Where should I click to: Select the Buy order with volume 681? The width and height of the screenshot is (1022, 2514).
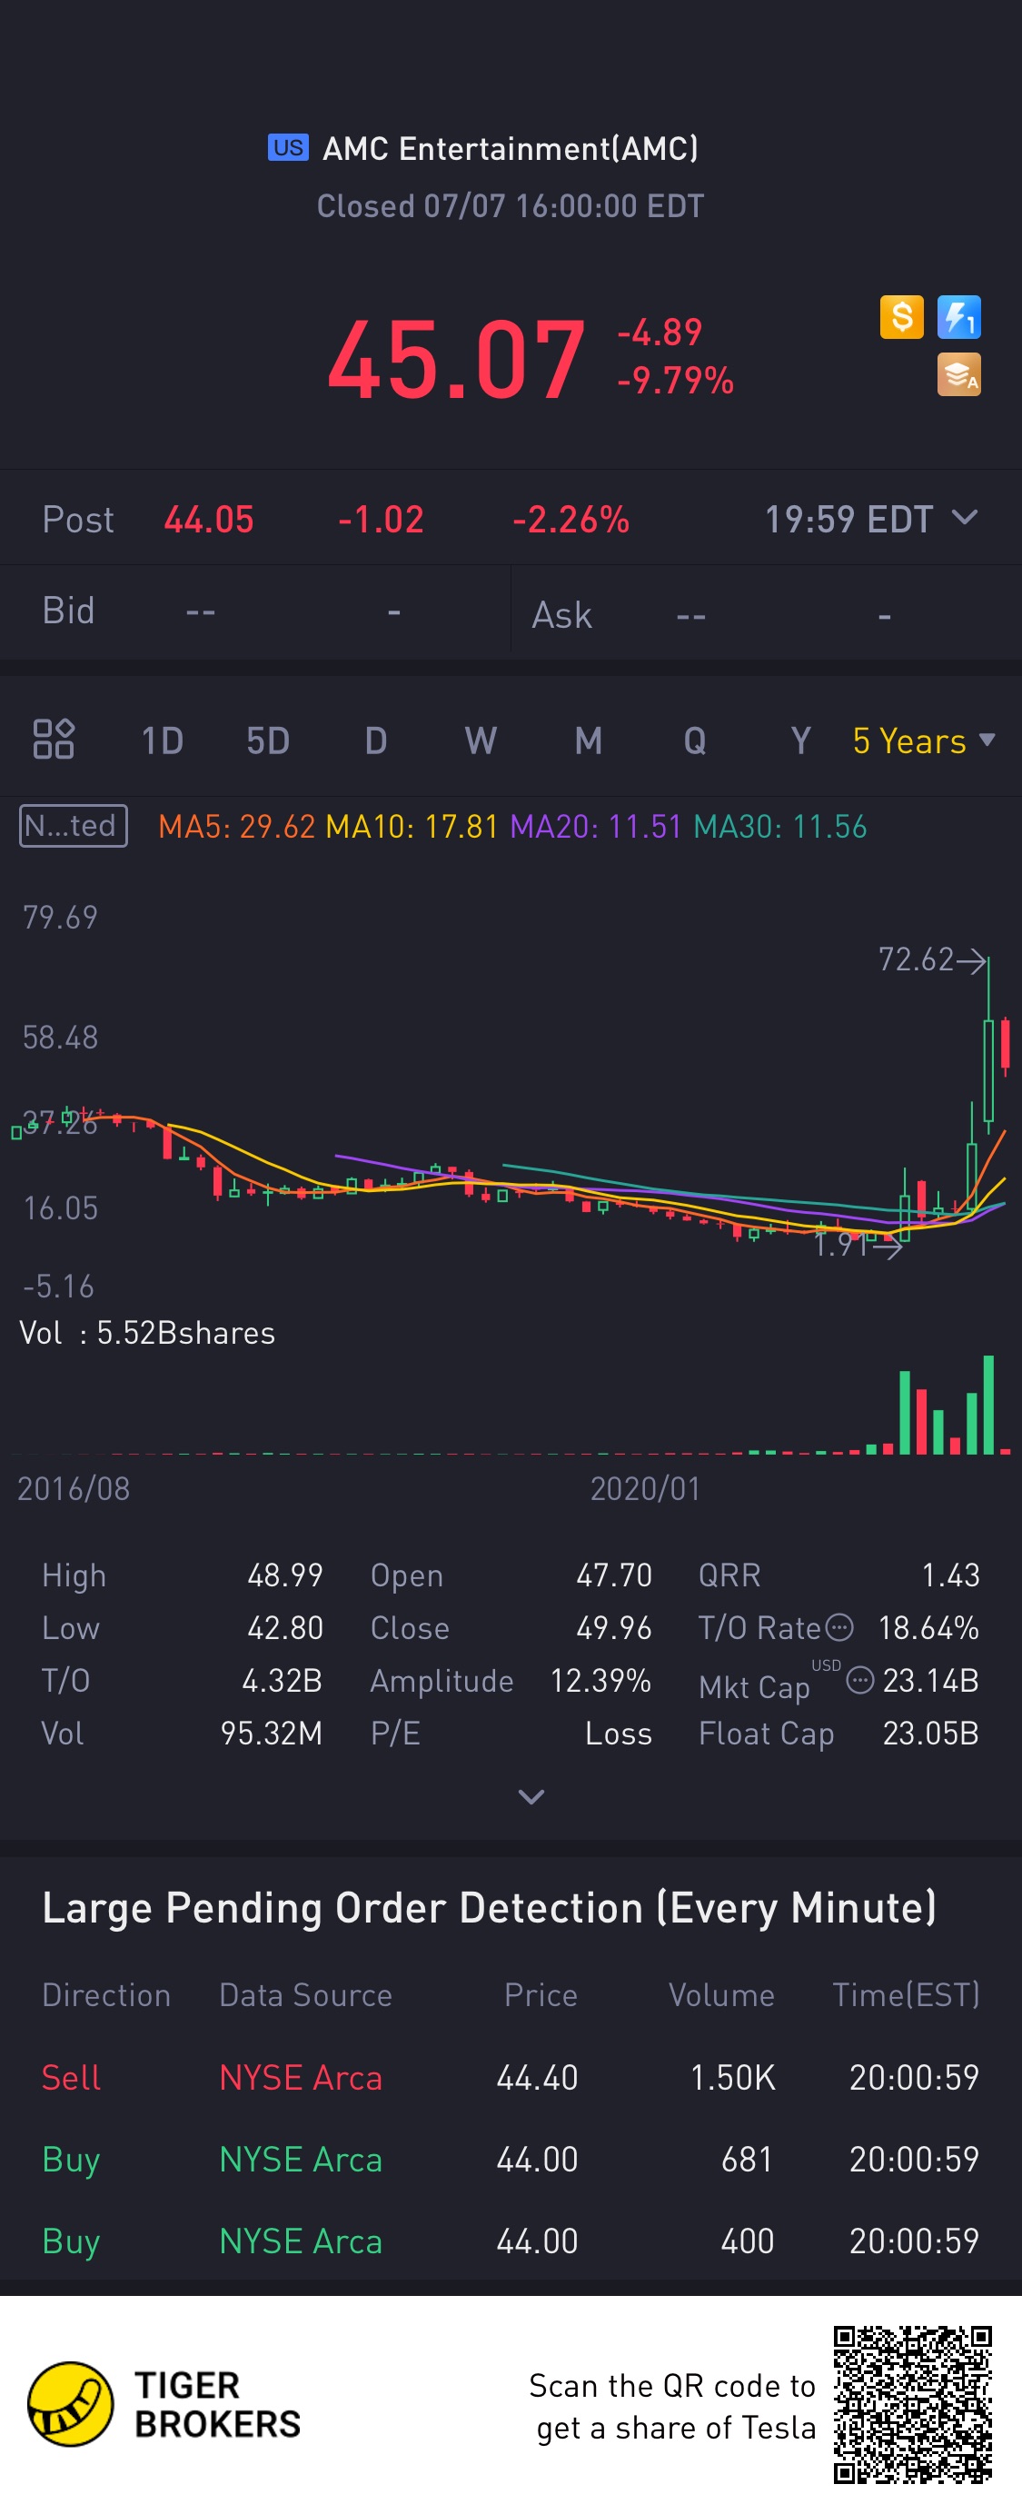click(x=511, y=2159)
